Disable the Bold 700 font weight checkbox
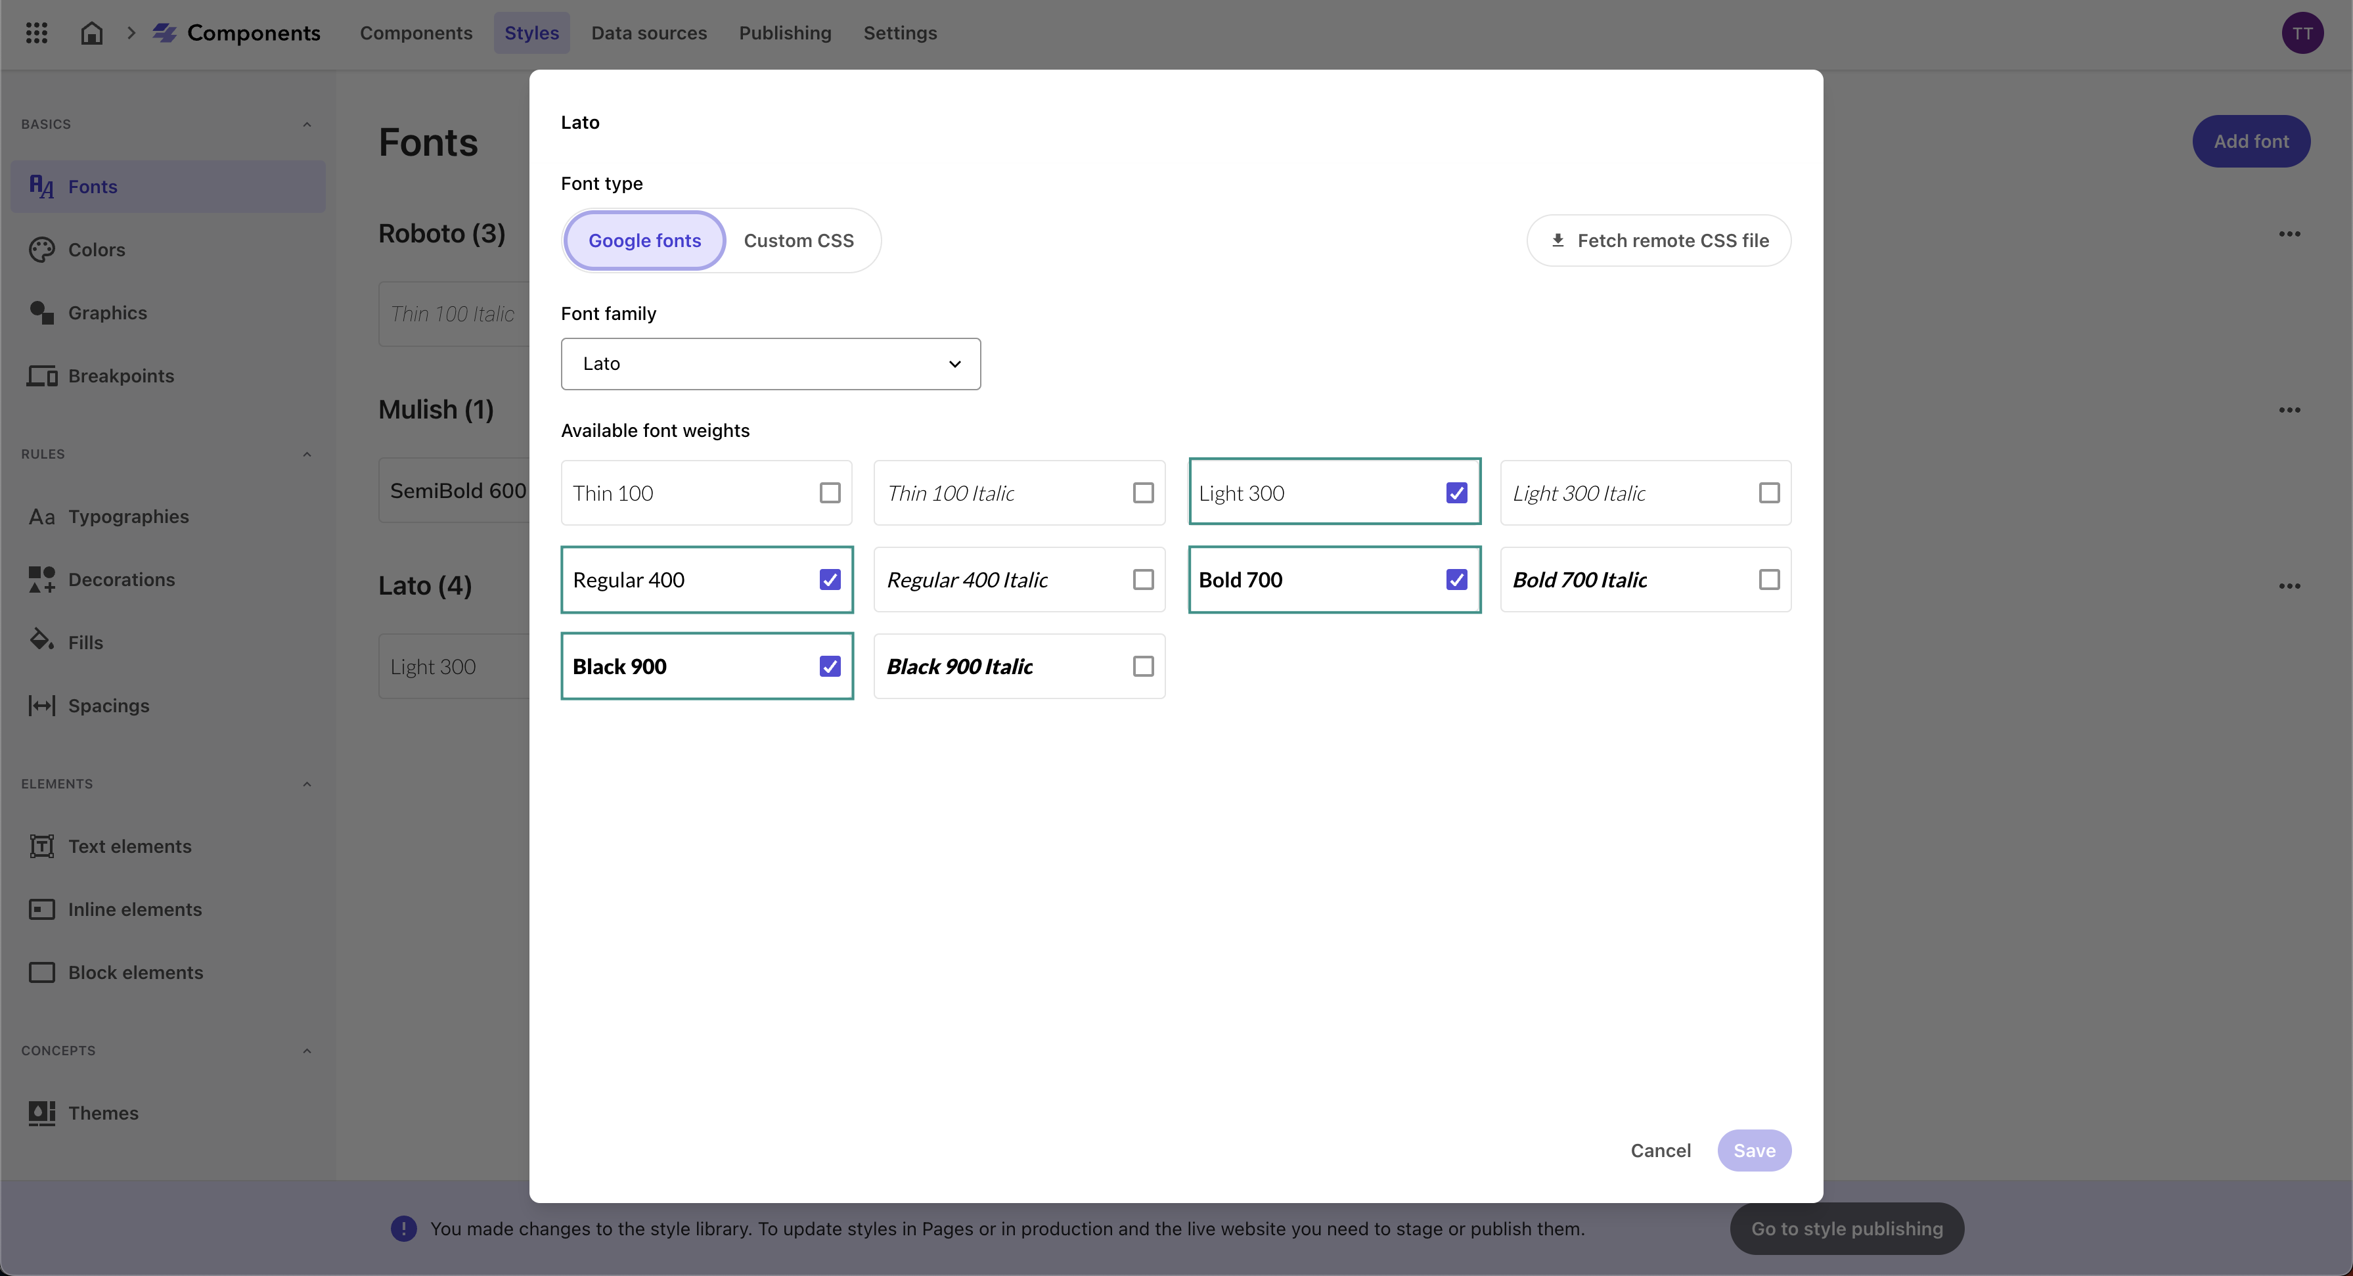This screenshot has height=1276, width=2353. [x=1456, y=578]
